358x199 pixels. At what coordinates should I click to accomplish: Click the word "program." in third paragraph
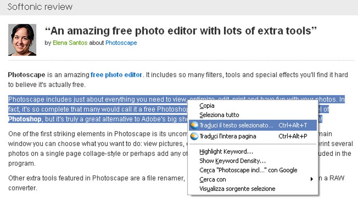tap(22, 164)
